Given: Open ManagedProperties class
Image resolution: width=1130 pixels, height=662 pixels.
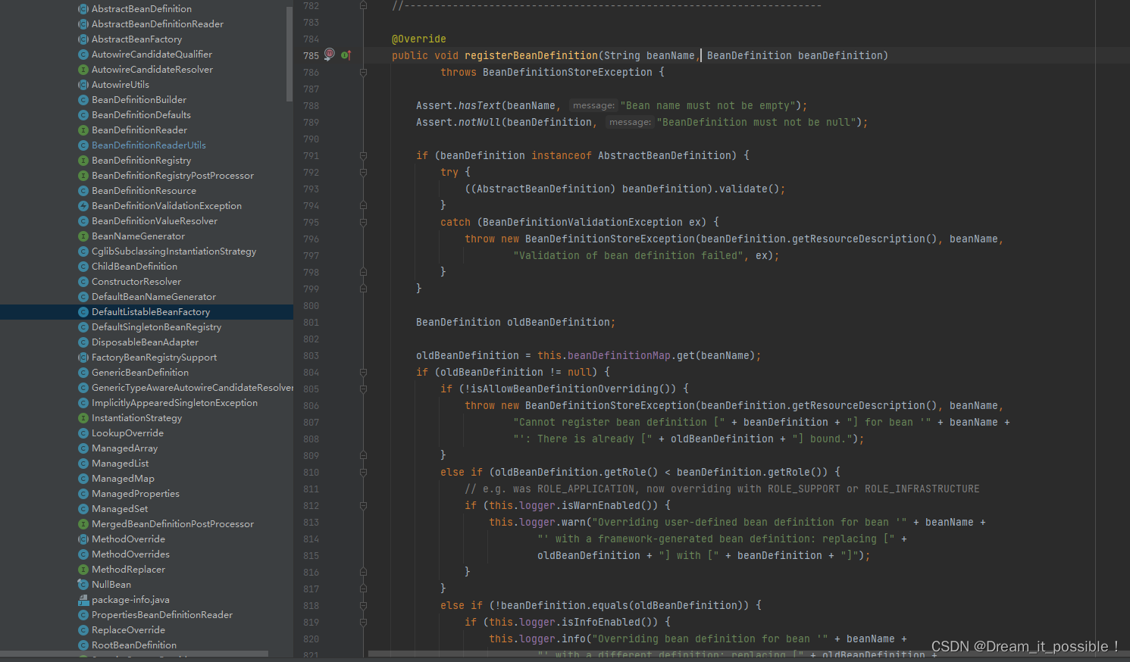Looking at the screenshot, I should (136, 494).
